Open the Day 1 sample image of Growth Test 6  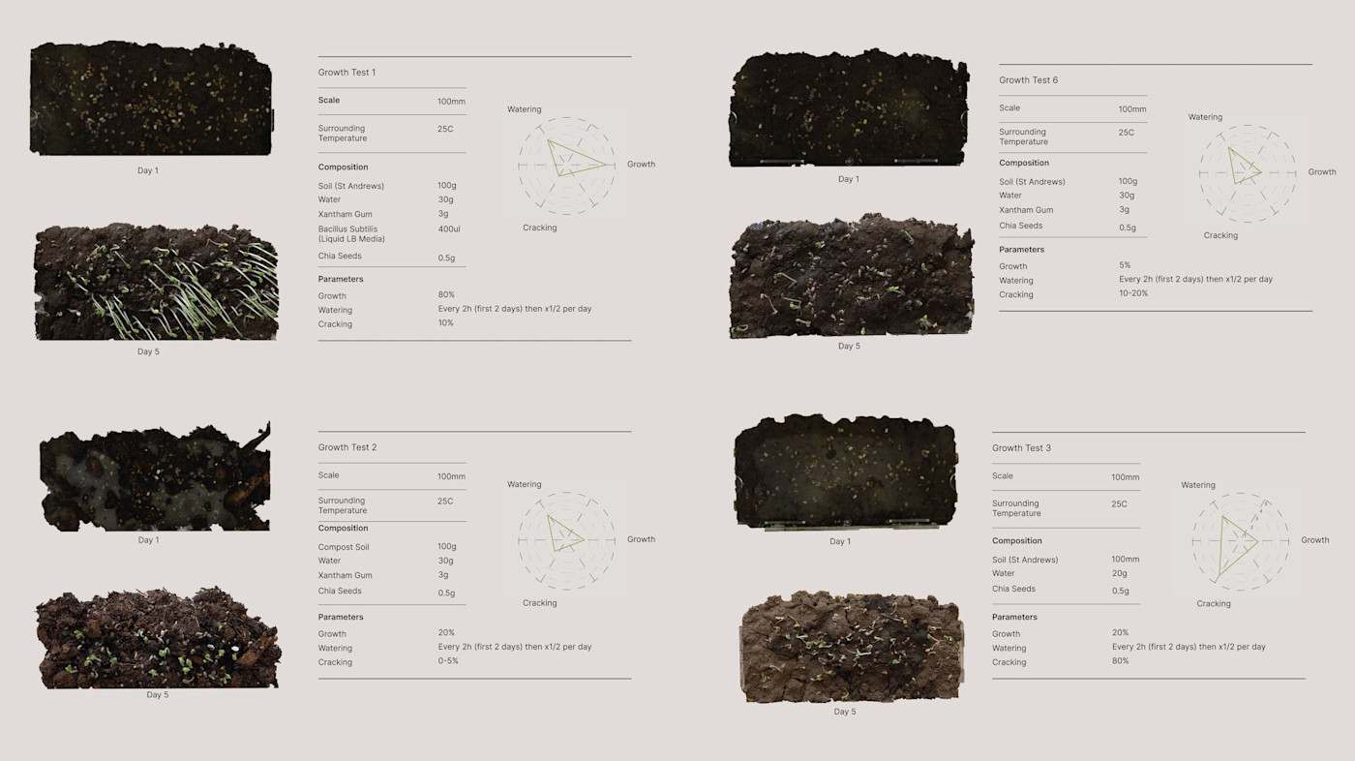(847, 107)
